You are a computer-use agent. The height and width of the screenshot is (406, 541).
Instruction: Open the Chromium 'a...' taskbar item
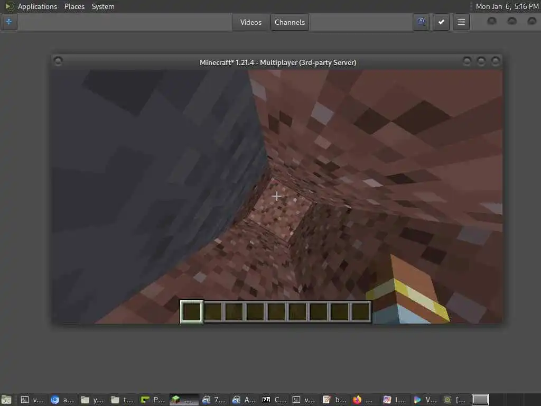(62, 400)
